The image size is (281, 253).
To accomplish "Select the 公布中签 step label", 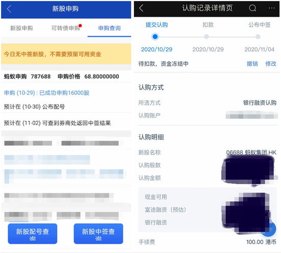I will [x=260, y=24].
